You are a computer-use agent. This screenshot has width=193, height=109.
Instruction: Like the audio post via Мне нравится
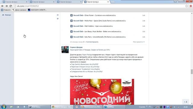point(139,42)
